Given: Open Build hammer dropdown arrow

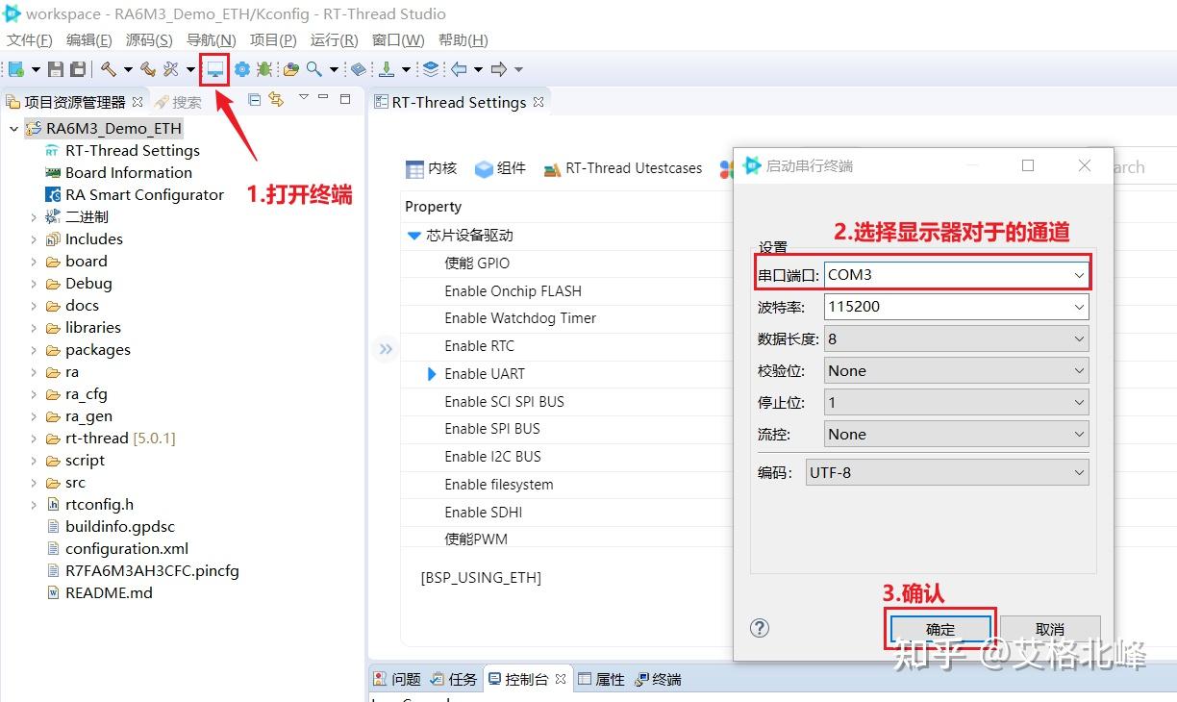Looking at the screenshot, I should (127, 69).
